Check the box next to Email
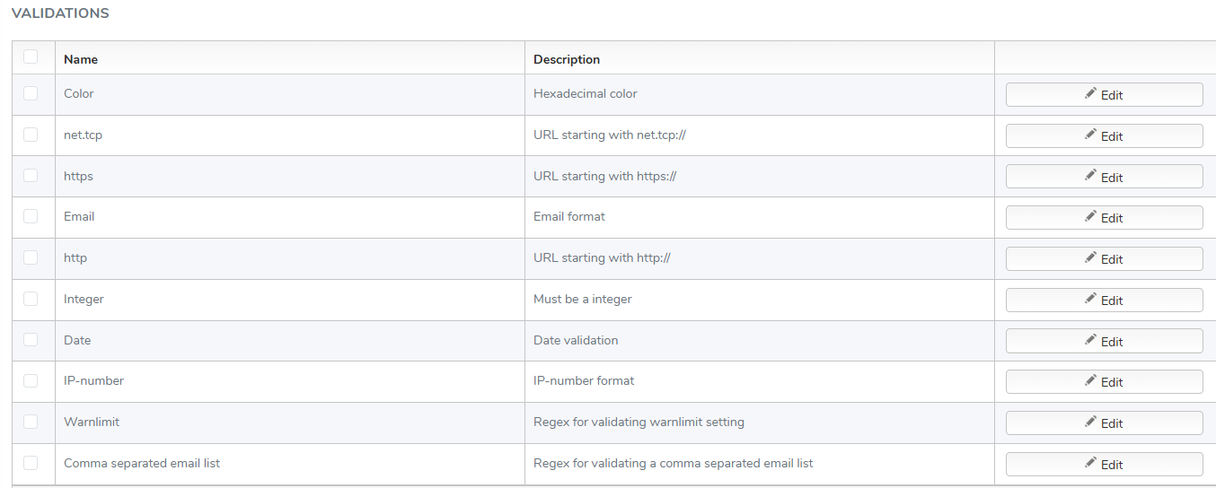Image resolution: width=1216 pixels, height=488 pixels. coord(31,216)
